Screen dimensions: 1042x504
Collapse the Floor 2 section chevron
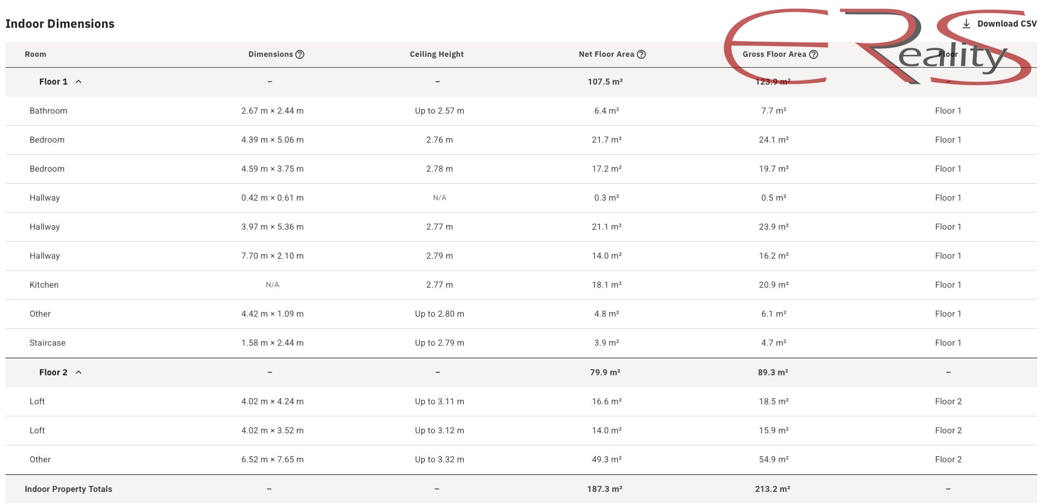79,372
